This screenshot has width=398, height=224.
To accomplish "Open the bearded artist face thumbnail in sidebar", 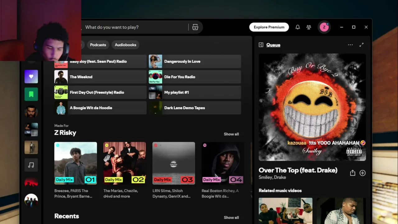I will coord(31,112).
